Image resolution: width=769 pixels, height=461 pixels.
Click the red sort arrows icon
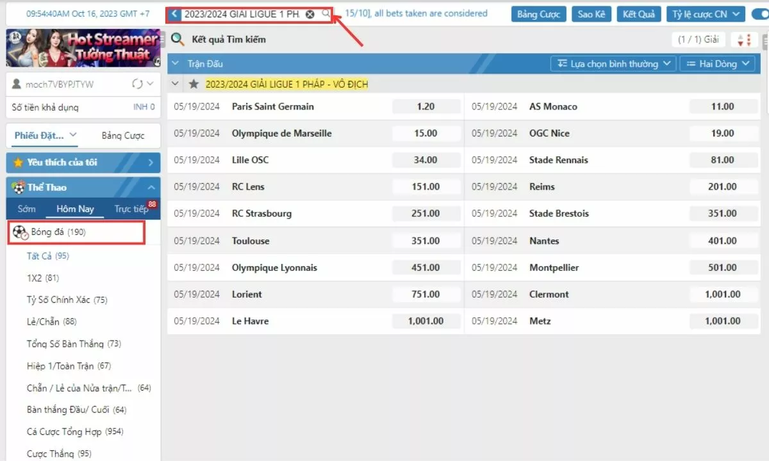pyautogui.click(x=743, y=40)
